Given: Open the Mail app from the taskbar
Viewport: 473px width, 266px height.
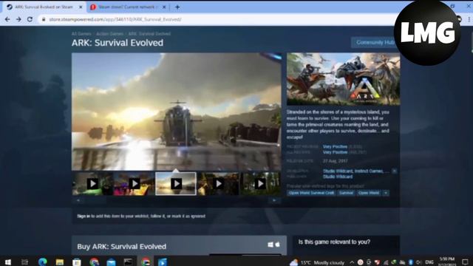Looking at the screenshot, I should pyautogui.click(x=111, y=262).
